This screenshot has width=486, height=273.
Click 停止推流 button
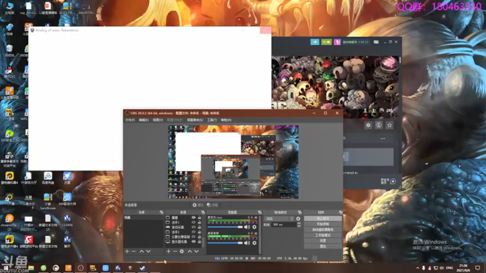323,218
